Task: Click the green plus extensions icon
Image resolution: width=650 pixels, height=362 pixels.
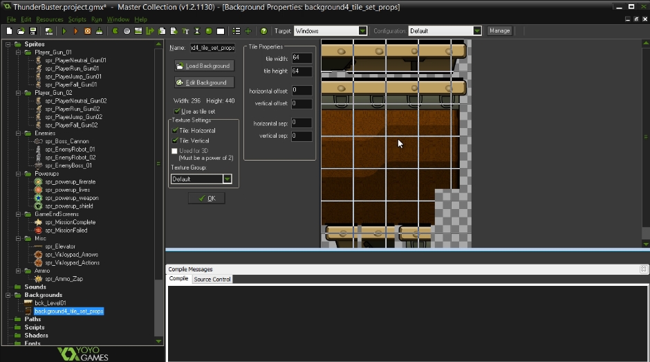Action: 248,31
